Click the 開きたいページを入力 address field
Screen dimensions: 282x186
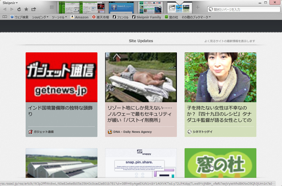pos(244,9)
